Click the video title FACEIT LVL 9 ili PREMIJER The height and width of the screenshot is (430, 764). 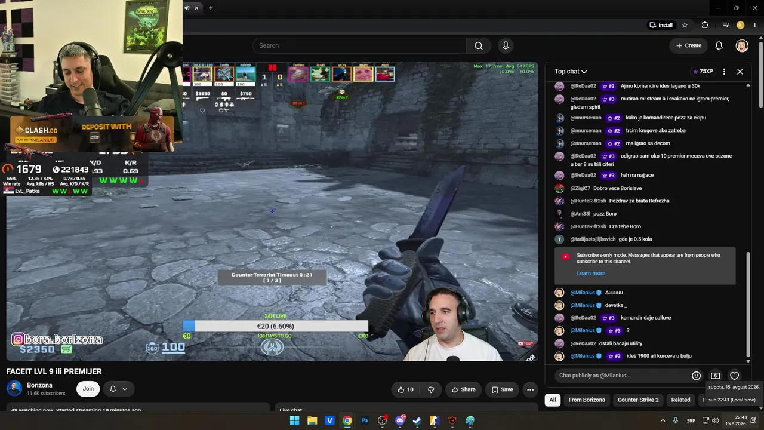(x=54, y=371)
